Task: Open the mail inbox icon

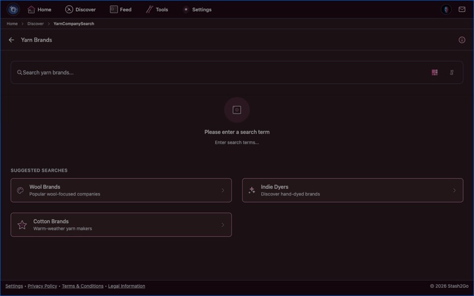Action: tap(462, 9)
